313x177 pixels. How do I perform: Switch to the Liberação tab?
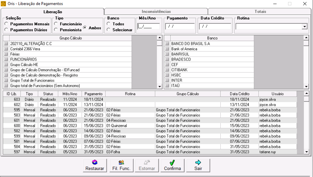click(x=53, y=12)
